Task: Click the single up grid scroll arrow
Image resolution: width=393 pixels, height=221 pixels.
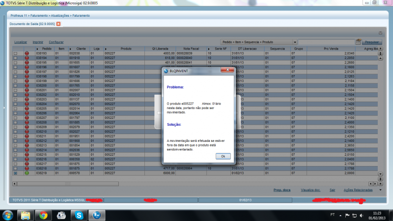Action: (x=380, y=58)
